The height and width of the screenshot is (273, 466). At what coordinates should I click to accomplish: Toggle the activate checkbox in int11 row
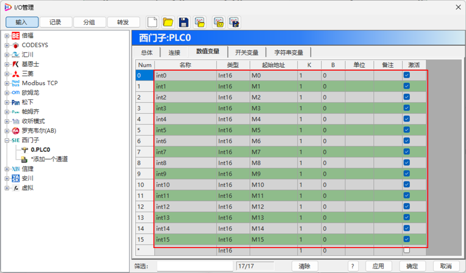tap(406, 195)
